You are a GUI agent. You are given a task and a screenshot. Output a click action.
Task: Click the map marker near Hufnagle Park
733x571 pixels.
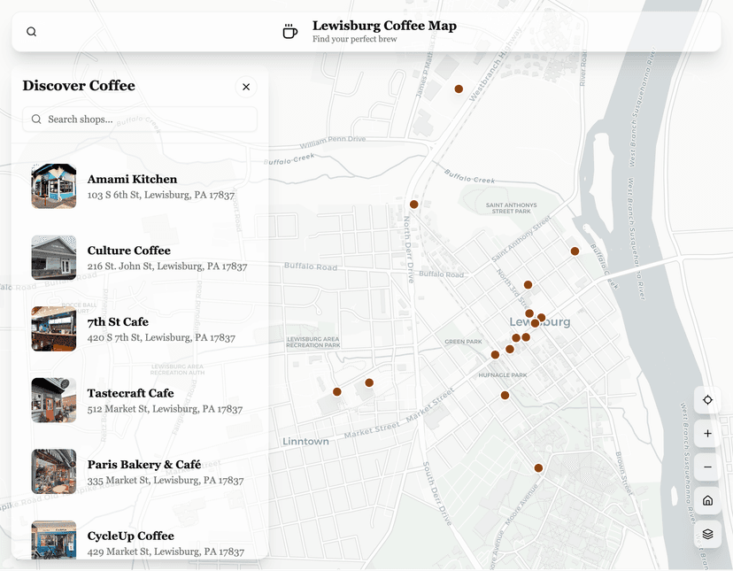[505, 395]
